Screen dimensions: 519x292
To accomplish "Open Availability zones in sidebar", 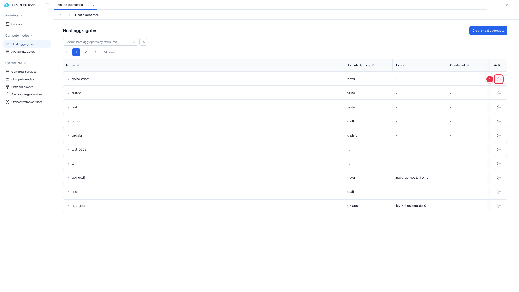I will tap(23, 52).
